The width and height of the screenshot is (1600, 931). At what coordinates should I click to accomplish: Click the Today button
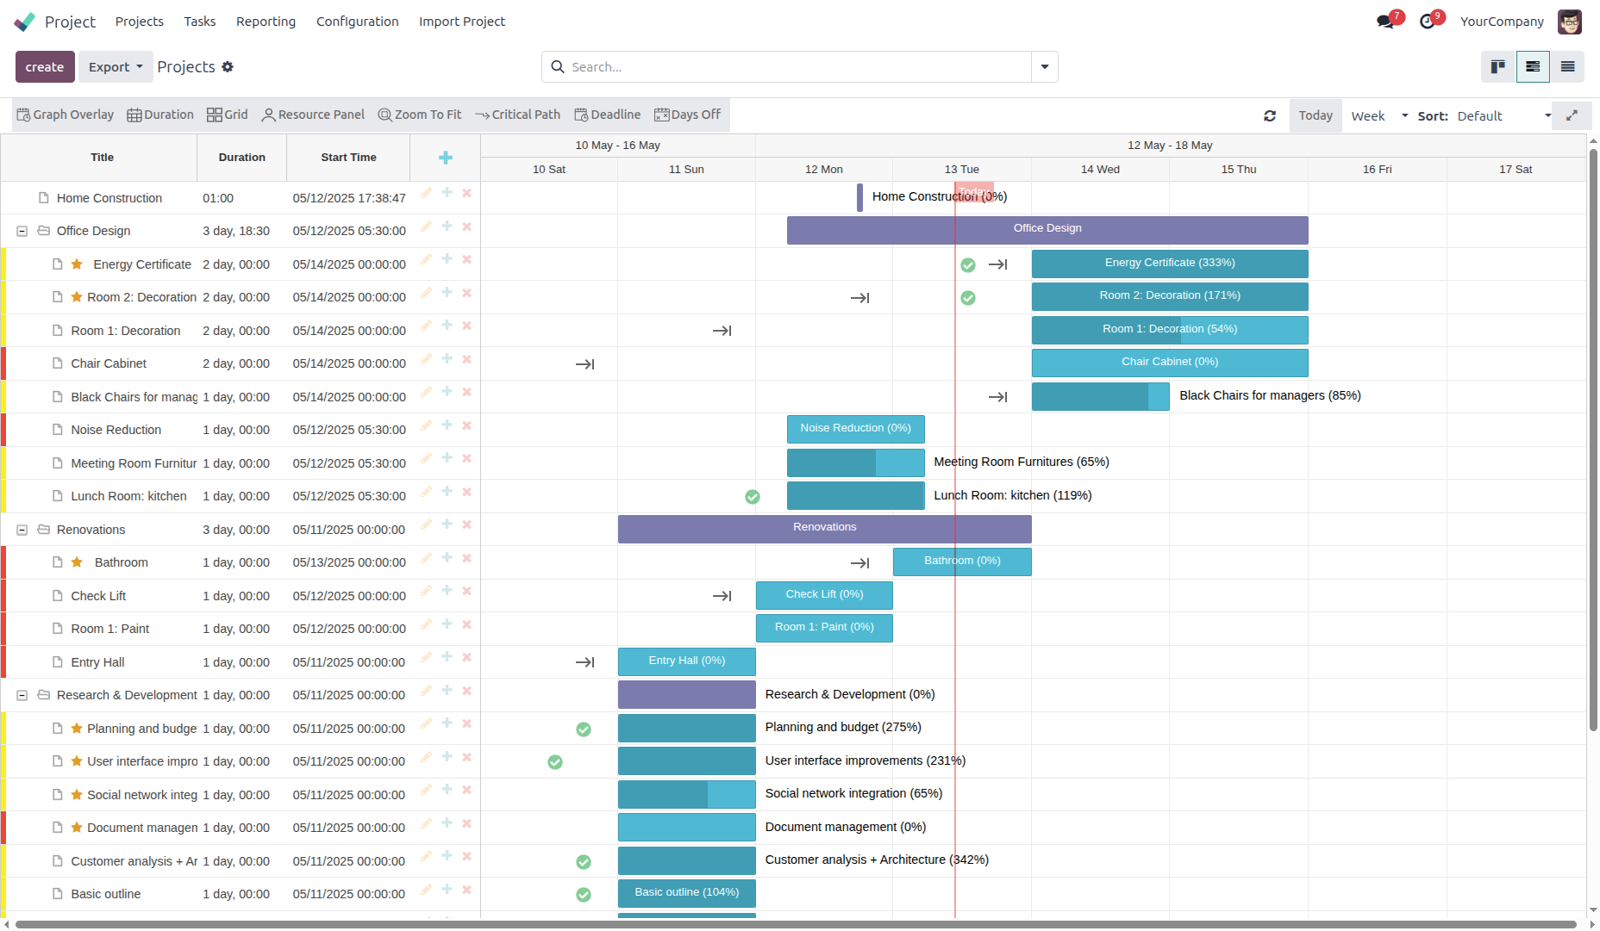coord(1316,116)
